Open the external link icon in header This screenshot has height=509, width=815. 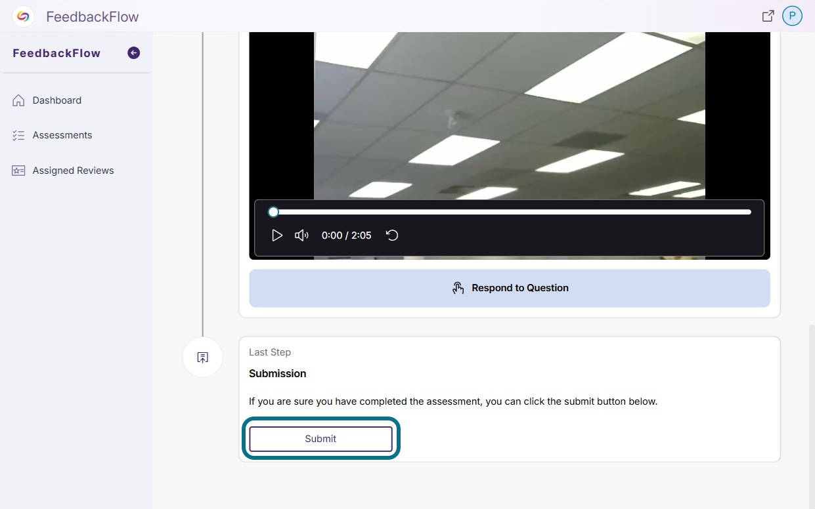[768, 16]
